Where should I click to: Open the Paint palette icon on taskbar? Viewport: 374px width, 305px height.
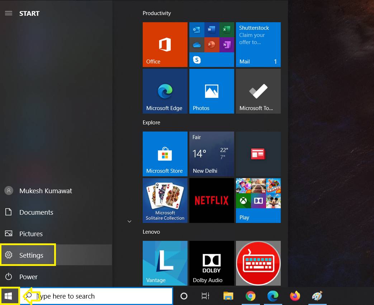(317, 296)
